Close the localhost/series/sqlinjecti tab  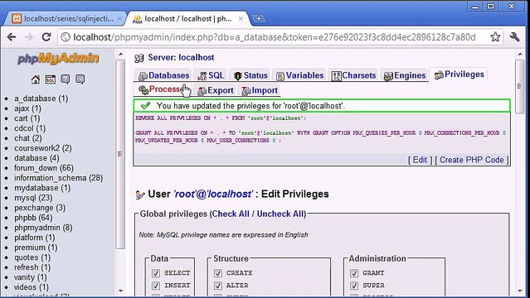pyautogui.click(x=119, y=19)
